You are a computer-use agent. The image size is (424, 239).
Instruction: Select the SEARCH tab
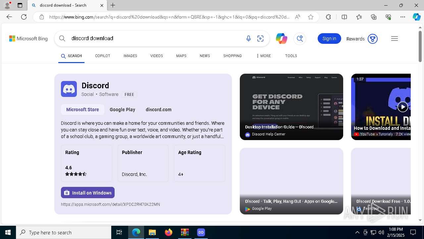coord(71,56)
